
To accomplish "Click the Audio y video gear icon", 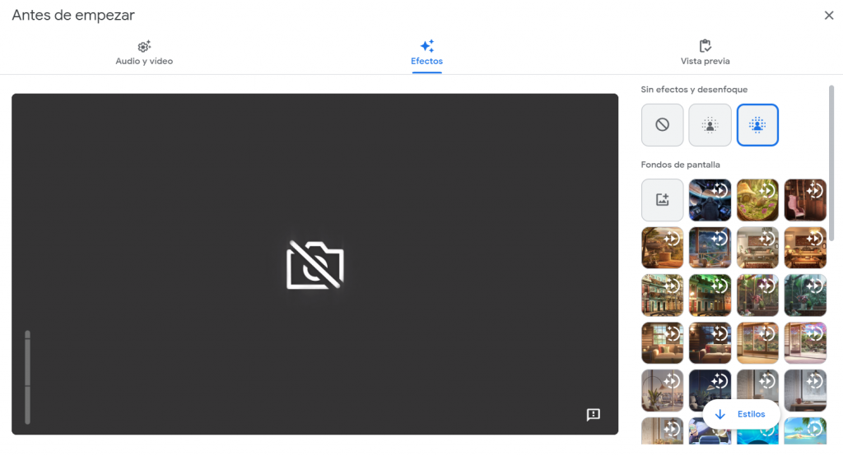I will pos(144,46).
